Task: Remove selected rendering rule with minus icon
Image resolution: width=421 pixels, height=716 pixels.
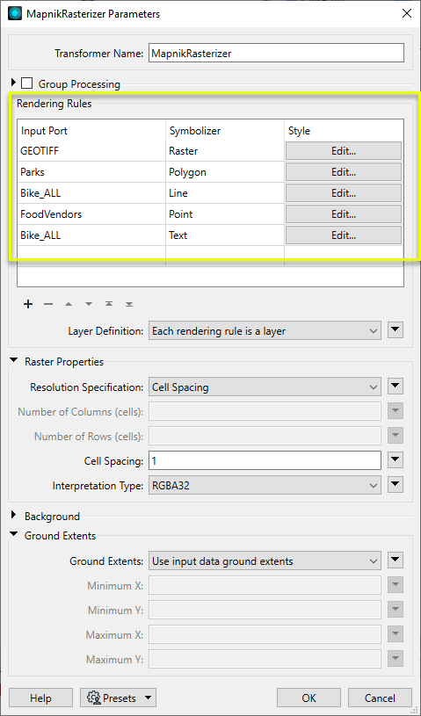Action: (48, 304)
